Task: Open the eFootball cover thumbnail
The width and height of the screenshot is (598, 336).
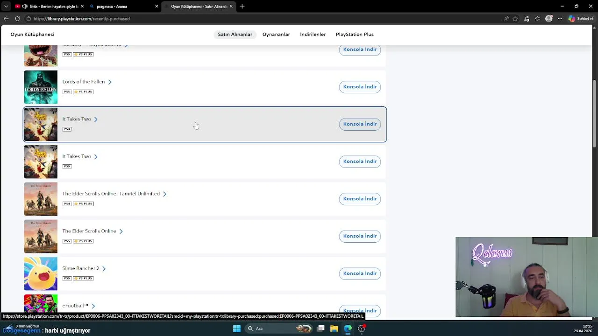Action: (41, 303)
